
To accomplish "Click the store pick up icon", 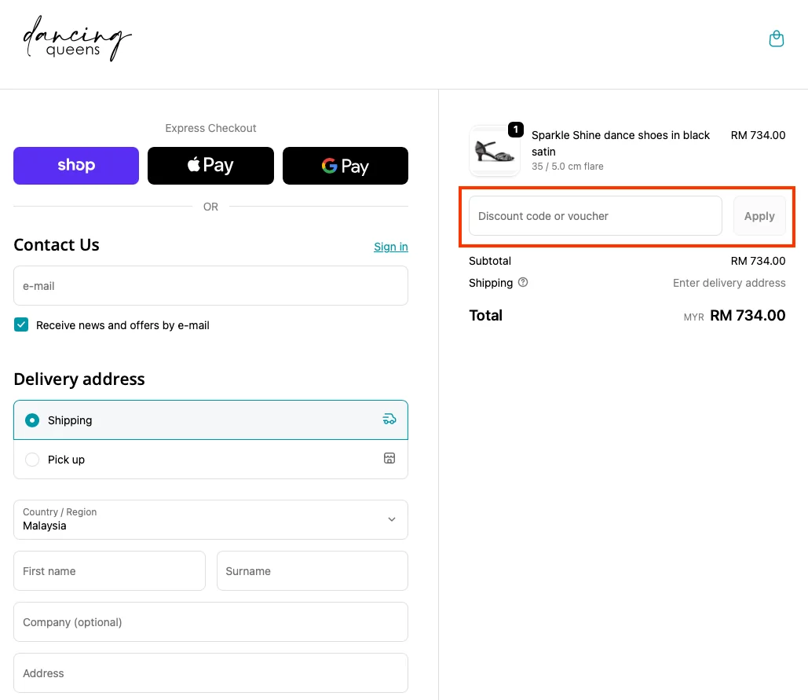I will tap(389, 459).
